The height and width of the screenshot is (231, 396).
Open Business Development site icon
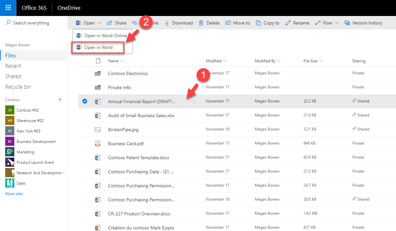point(10,142)
